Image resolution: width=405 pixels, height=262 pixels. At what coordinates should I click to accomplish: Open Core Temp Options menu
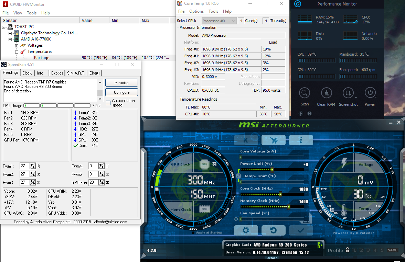tap(196, 11)
